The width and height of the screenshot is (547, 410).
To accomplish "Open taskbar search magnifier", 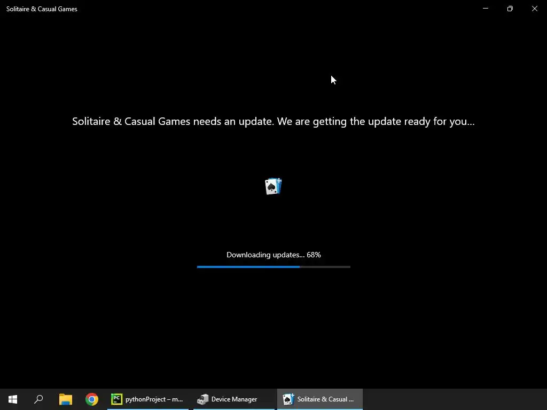I will click(38, 399).
